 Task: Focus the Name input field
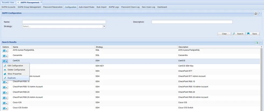click(64, 22)
